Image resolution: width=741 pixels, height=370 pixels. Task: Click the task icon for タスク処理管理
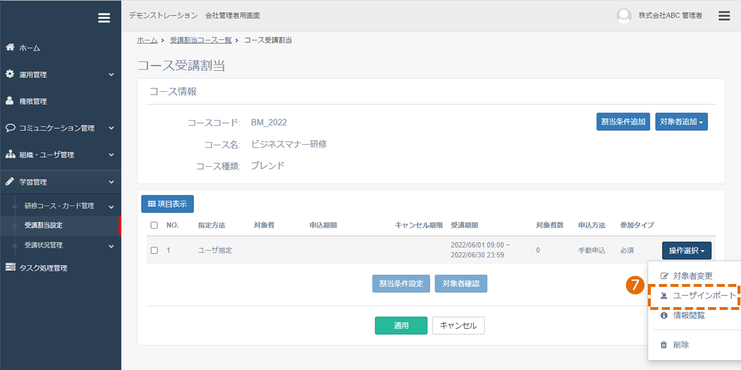click(10, 267)
